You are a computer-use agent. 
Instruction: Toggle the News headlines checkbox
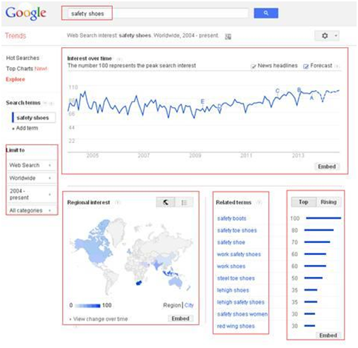point(253,66)
